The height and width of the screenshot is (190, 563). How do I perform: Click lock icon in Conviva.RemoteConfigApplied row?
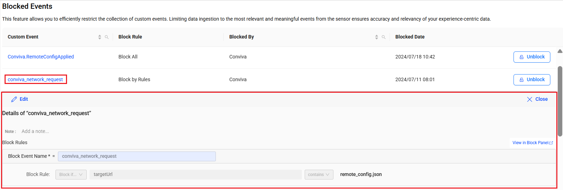[522, 57]
